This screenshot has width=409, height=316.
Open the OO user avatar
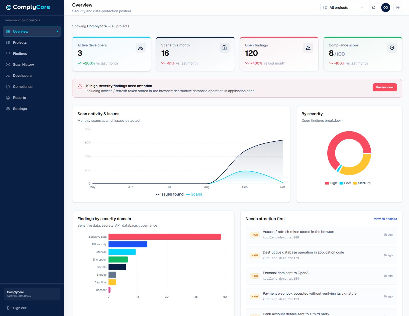[x=386, y=8]
